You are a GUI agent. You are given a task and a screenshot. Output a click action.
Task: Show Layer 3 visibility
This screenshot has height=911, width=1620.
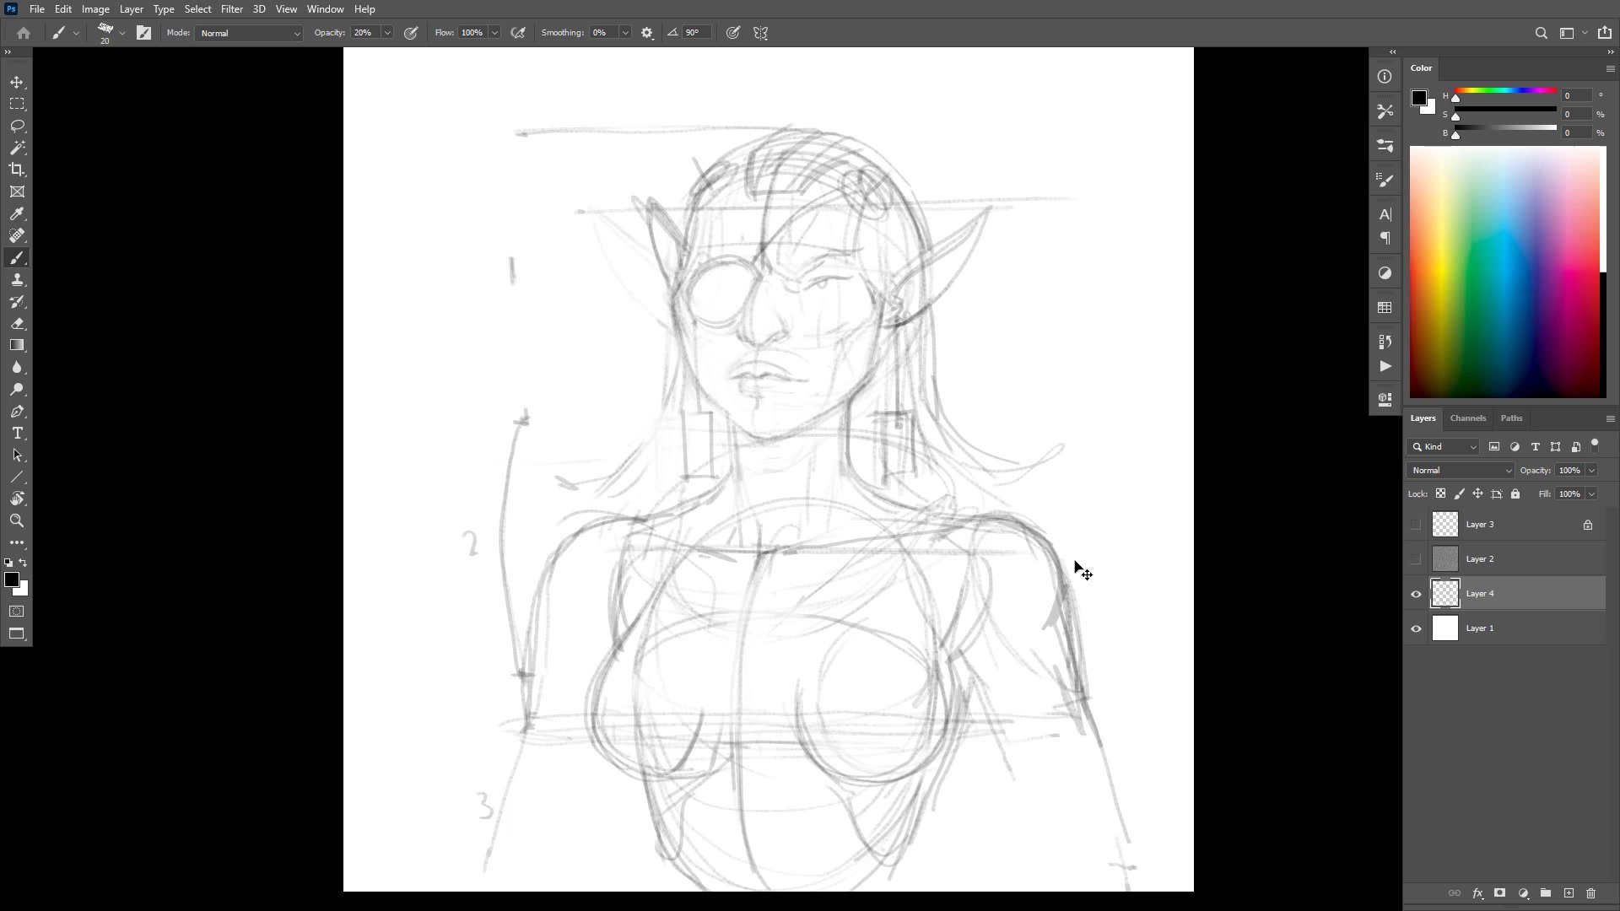[1416, 525]
